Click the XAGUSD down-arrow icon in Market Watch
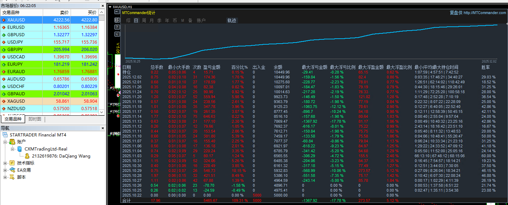Viewport: 508px width, 205px height. coord(4,101)
